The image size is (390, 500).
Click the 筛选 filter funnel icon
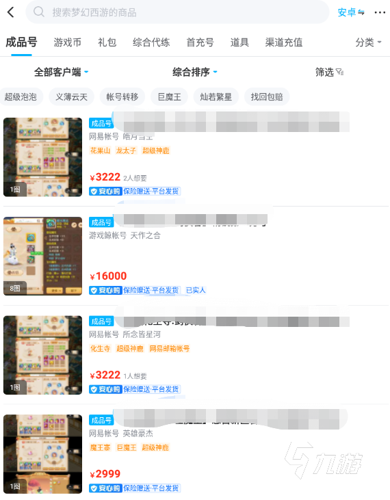click(339, 72)
